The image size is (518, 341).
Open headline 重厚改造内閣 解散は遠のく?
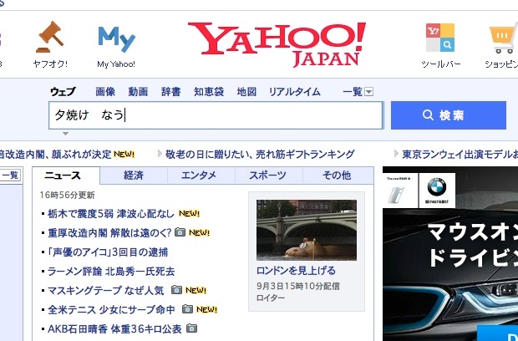click(109, 232)
